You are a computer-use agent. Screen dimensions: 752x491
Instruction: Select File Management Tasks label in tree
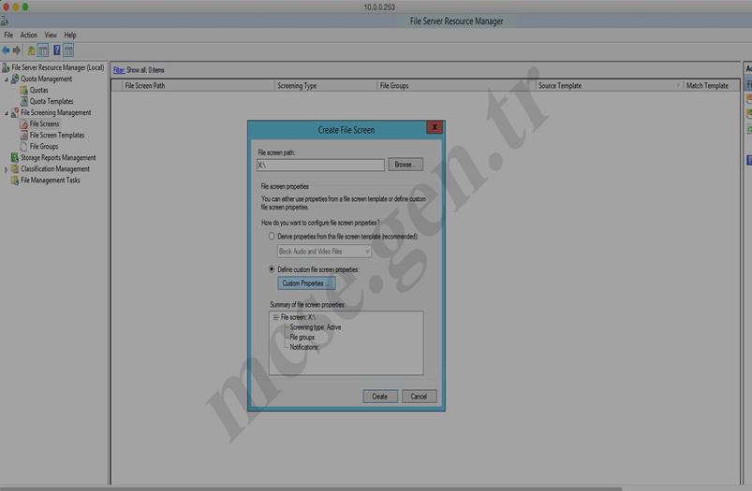(51, 181)
